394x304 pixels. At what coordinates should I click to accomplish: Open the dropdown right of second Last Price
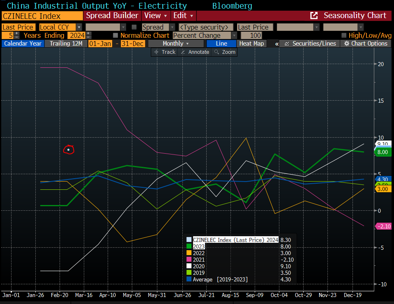(x=317, y=27)
